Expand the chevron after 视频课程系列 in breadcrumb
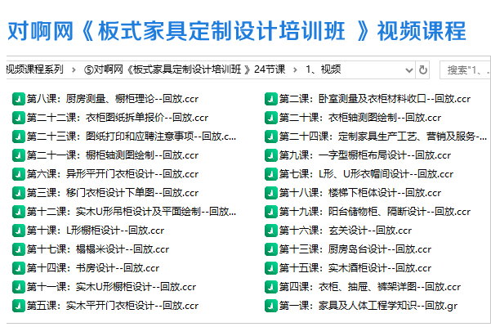Image resolution: width=491 pixels, height=327 pixels. 74,69
